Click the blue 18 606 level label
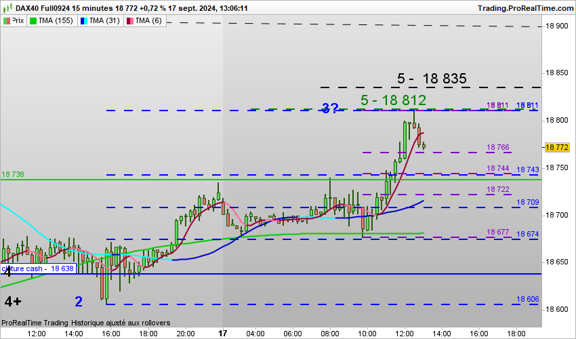This screenshot has height=339, width=576. click(x=527, y=299)
